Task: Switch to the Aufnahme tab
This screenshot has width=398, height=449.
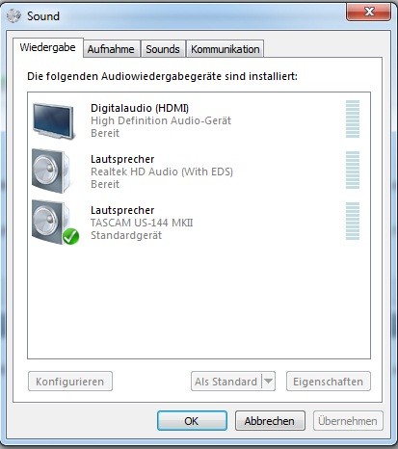Action: (111, 49)
